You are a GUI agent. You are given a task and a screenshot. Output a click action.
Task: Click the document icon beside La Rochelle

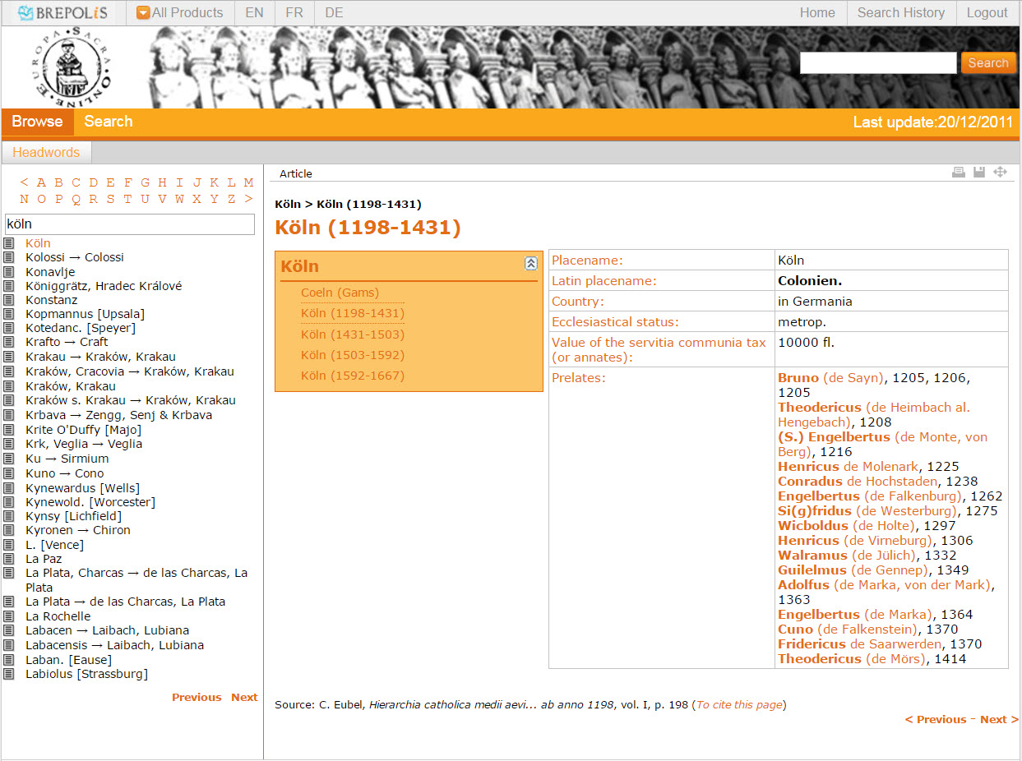[x=9, y=616]
